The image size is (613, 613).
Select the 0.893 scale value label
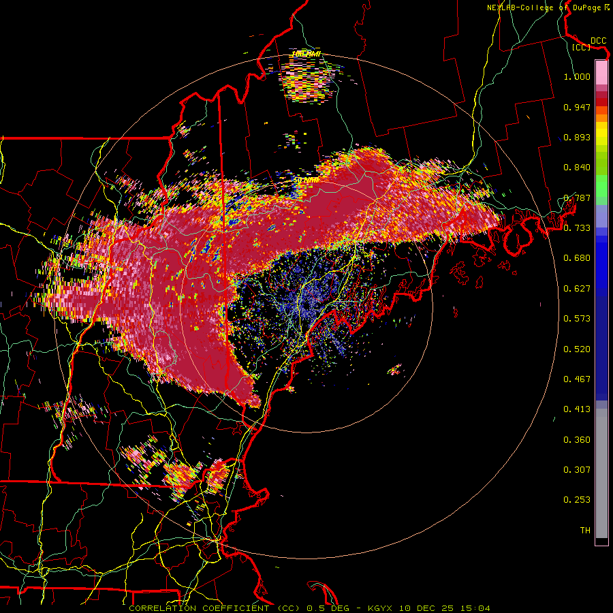click(577, 137)
